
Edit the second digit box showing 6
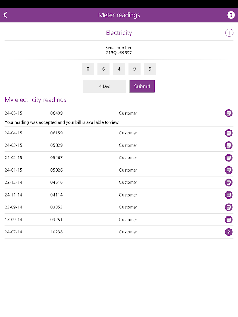(104, 69)
